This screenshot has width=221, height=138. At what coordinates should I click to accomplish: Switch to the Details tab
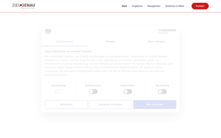[x=110, y=42]
